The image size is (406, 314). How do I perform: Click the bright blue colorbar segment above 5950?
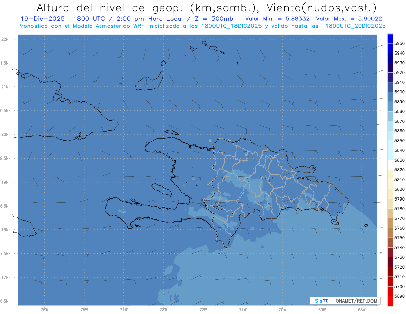tap(390, 39)
